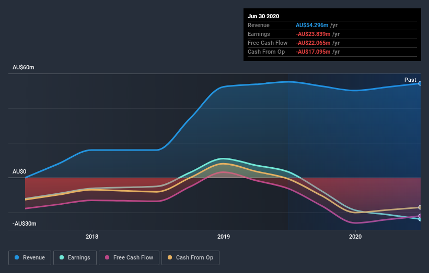
Task: Select the 2020 x-axis label
Action: [x=355, y=237]
